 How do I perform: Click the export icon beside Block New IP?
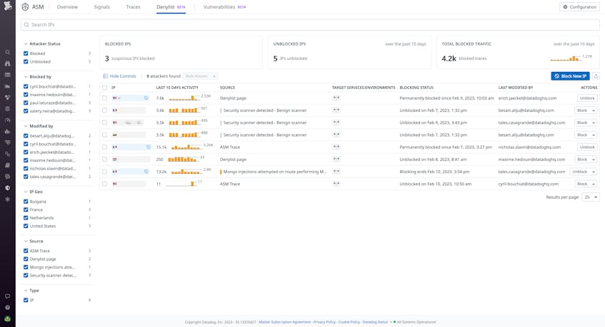click(596, 76)
